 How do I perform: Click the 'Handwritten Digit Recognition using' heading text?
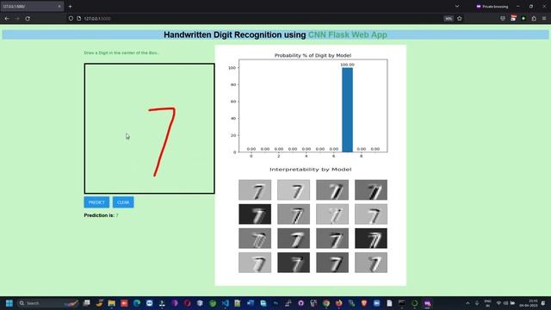[x=235, y=34]
